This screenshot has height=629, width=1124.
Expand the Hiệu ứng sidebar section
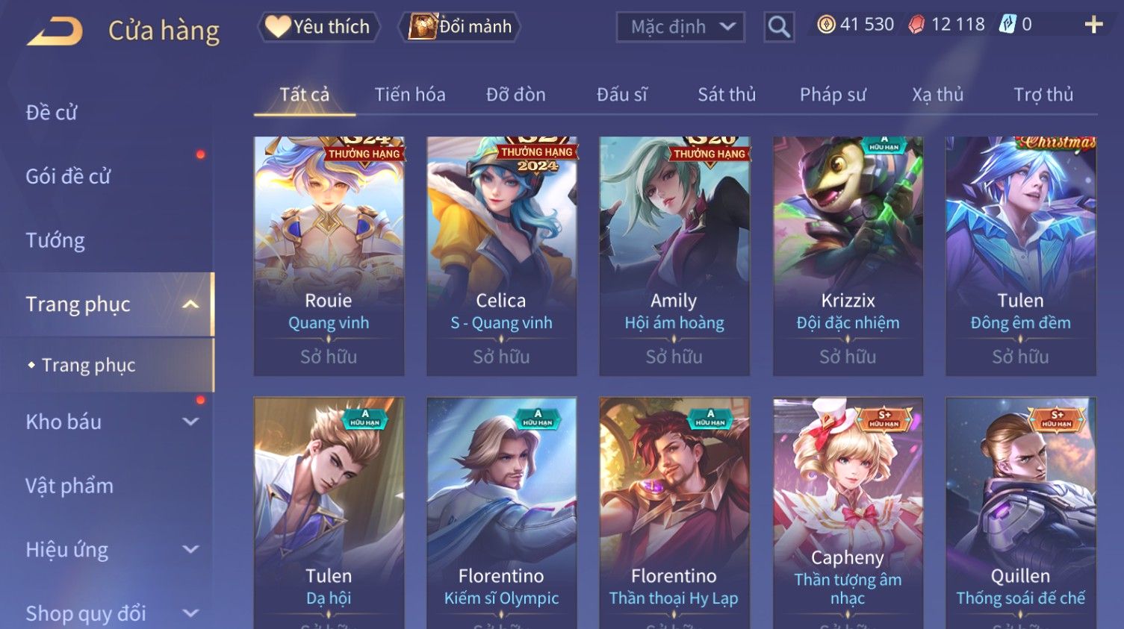190,550
